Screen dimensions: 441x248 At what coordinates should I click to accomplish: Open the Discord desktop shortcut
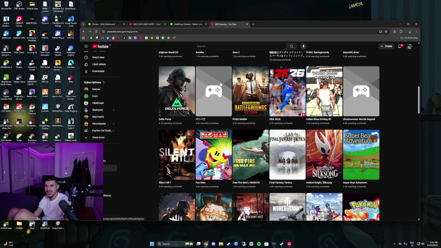pos(45,20)
